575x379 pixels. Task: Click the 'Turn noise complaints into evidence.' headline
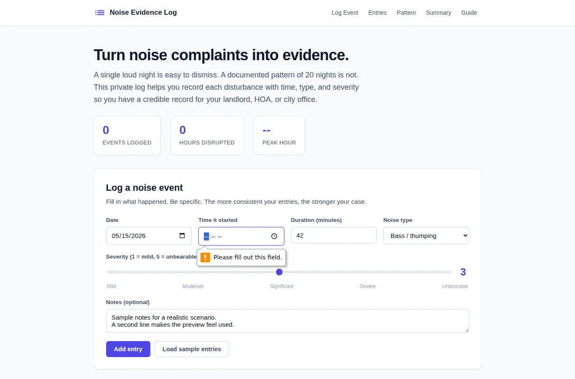221,55
